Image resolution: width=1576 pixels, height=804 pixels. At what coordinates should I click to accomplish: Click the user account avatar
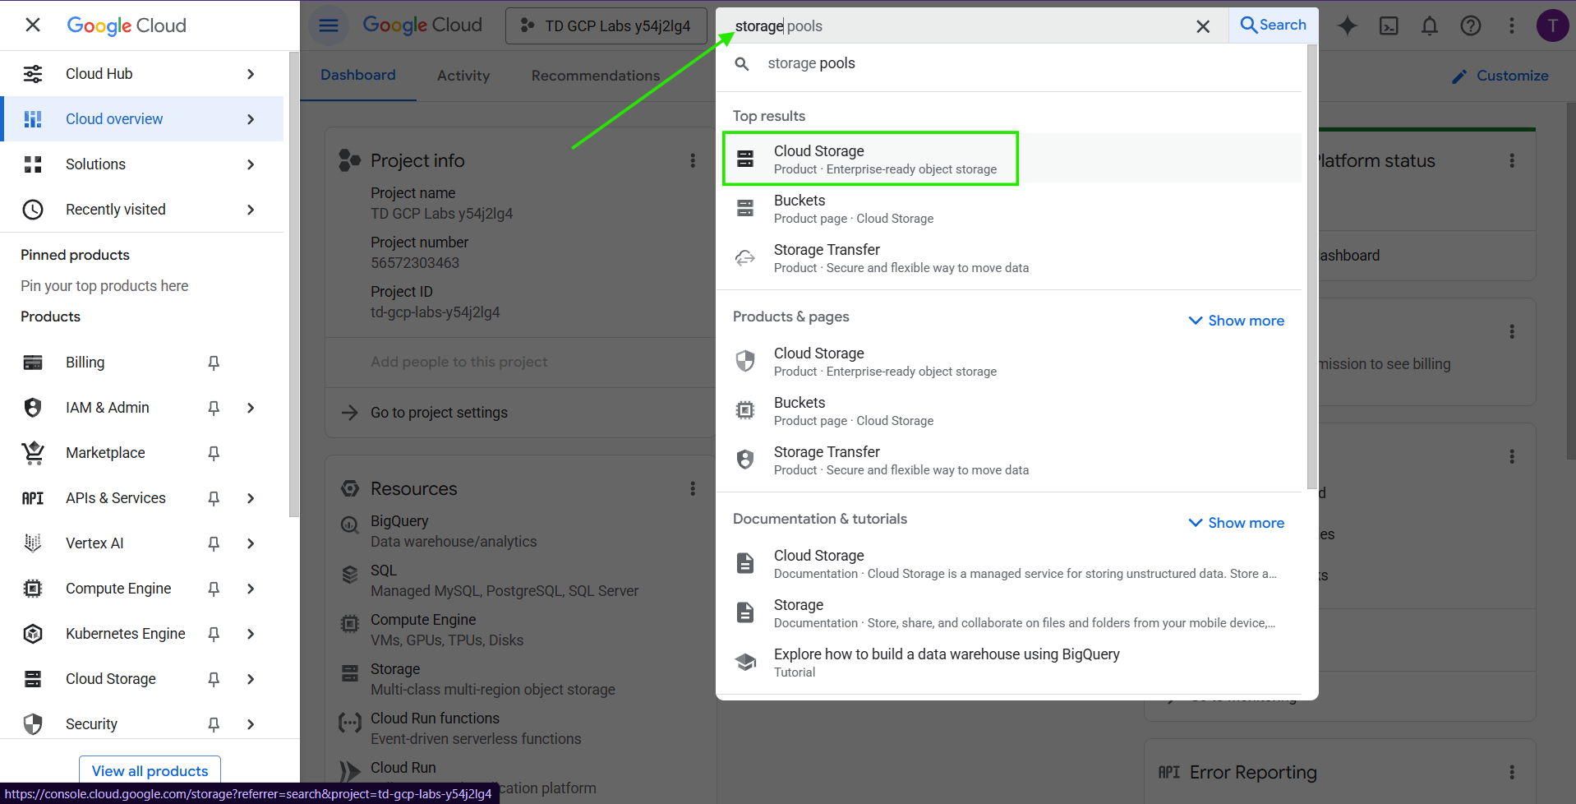[x=1551, y=26]
